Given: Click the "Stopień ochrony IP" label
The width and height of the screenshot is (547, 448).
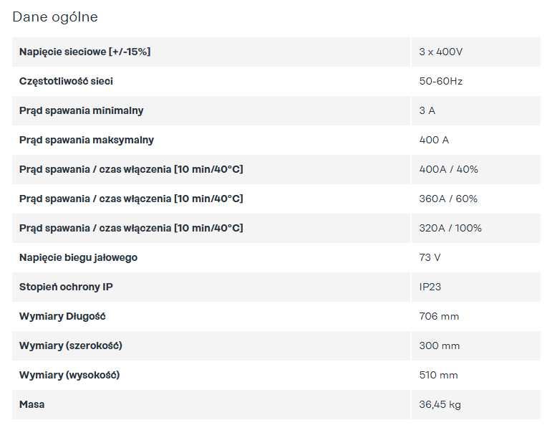Looking at the screenshot, I should click(66, 287).
